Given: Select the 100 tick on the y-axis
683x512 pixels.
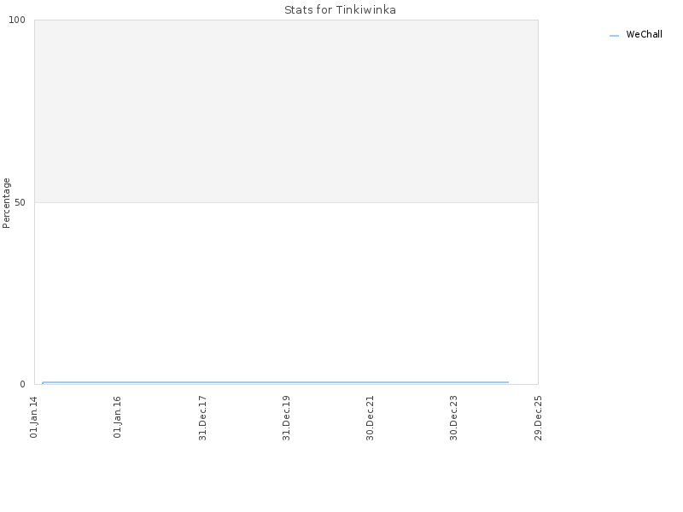Looking at the screenshot, I should [x=17, y=20].
